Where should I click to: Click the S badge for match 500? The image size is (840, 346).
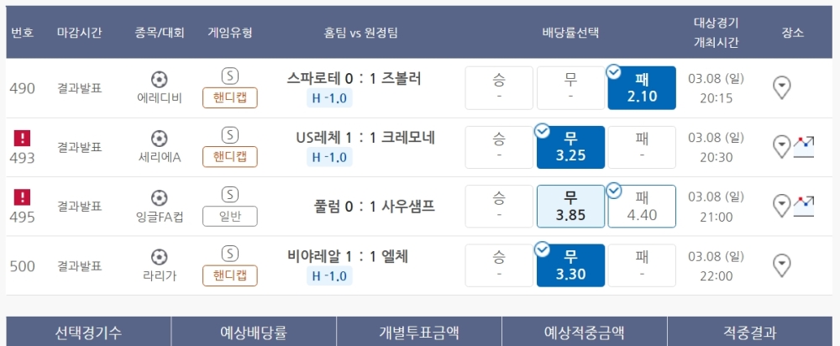(x=230, y=254)
